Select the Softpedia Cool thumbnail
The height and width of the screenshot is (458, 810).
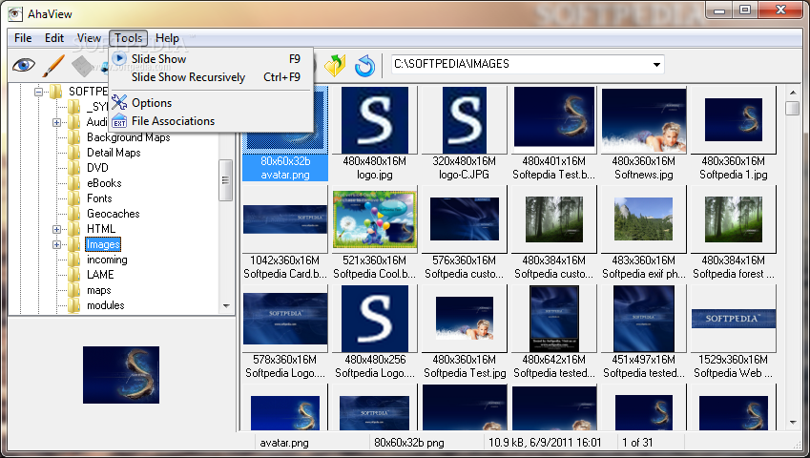(x=375, y=219)
